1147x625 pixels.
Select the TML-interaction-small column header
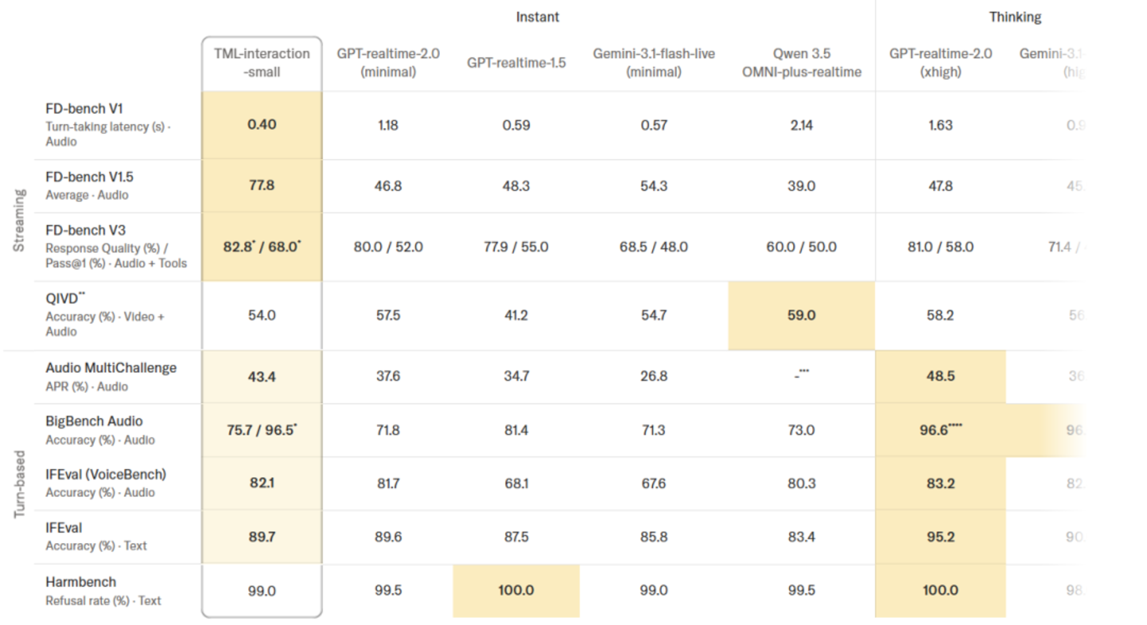coord(261,63)
